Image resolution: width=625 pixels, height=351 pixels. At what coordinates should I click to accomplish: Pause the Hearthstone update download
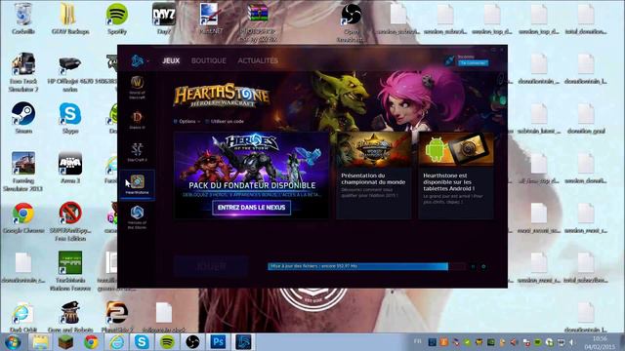point(473,266)
